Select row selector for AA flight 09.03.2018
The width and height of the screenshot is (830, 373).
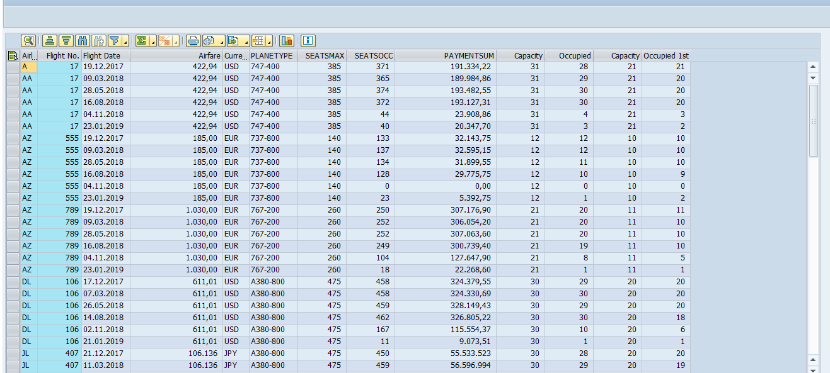click(x=13, y=79)
